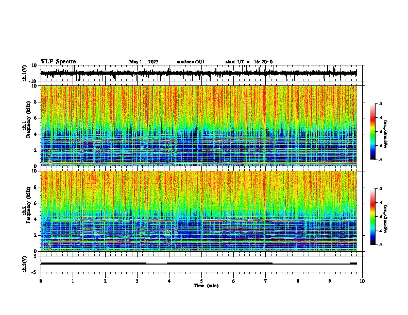Select the date text "May 1, 2023"
Screen dimensions: 408x315
point(144,62)
